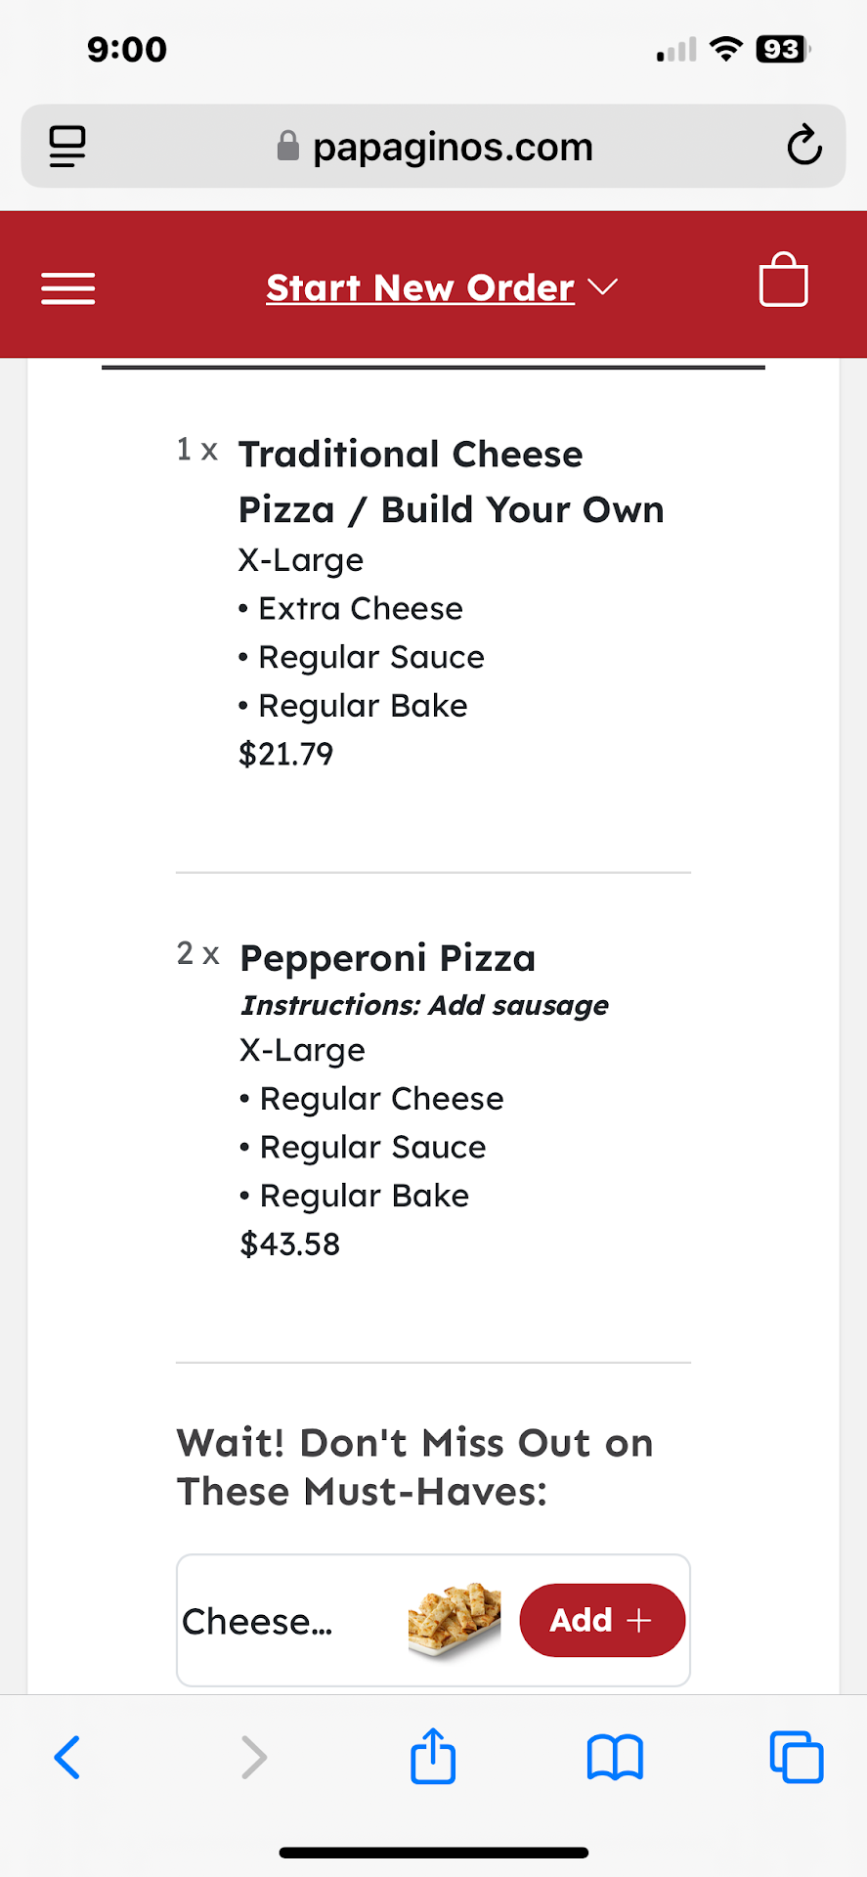
Task: Add the Cheese sticks item
Action: pos(601,1620)
